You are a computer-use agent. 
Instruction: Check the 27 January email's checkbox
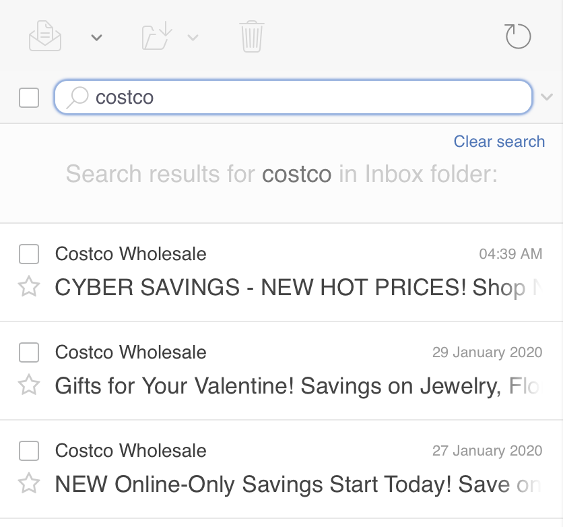tap(29, 451)
